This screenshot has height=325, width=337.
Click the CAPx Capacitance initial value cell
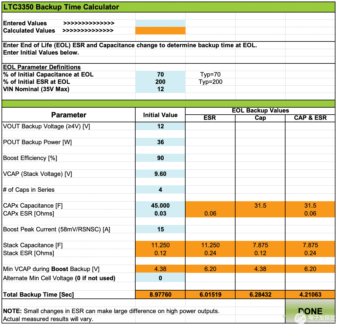click(160, 205)
